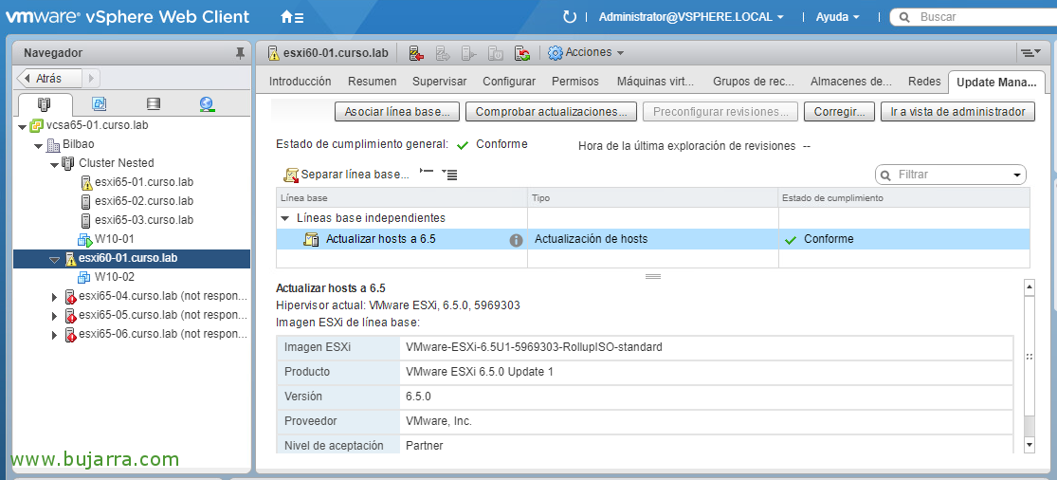Switch to VMs and Templates view tab
1057x480 pixels.
(100, 103)
